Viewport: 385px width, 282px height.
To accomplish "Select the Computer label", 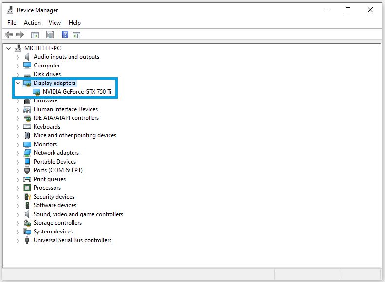I will click(x=47, y=66).
